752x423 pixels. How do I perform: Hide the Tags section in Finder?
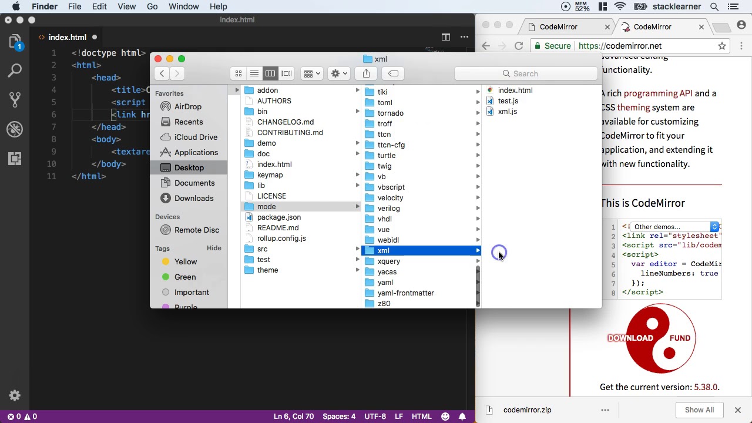pyautogui.click(x=214, y=248)
